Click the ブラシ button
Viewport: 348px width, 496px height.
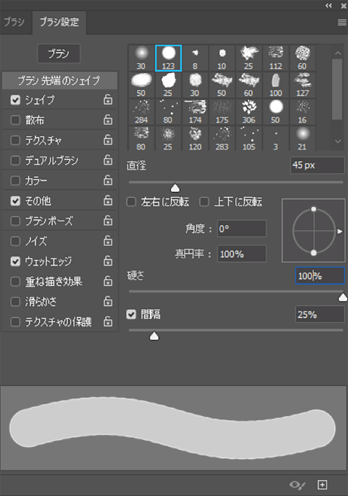pyautogui.click(x=59, y=53)
